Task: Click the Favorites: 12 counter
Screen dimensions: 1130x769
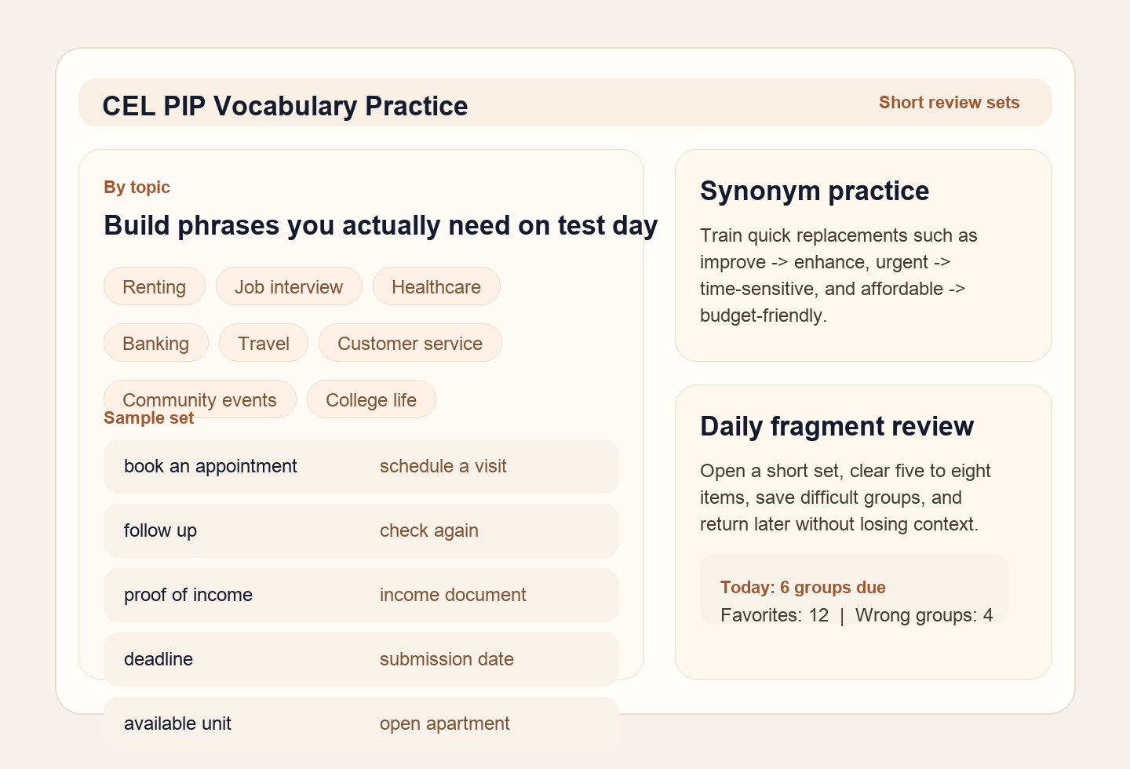Action: coord(775,615)
